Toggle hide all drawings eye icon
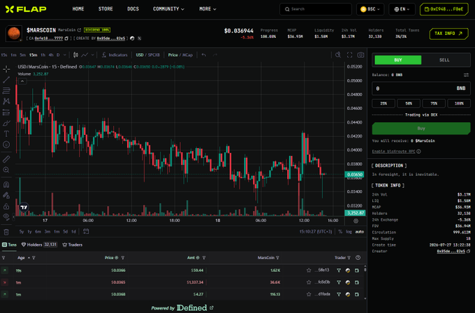Screen dimensions: 475x313 coord(6,217)
